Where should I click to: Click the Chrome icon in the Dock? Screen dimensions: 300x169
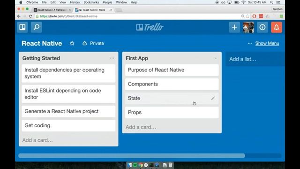pos(141,165)
